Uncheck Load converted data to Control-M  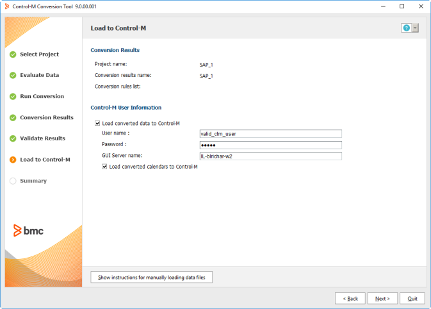(x=97, y=123)
